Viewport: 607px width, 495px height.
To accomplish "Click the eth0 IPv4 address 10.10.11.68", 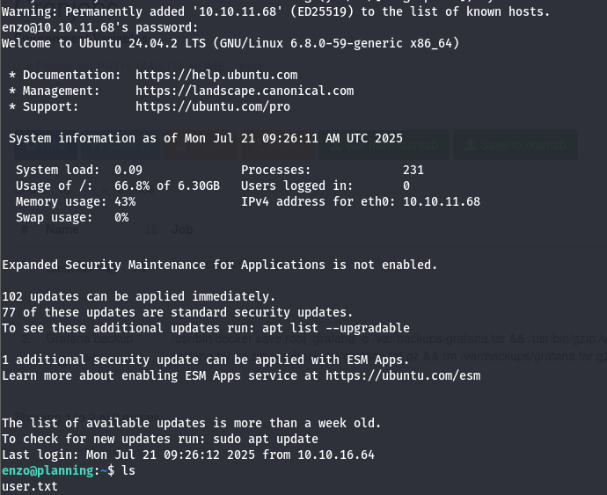I will (x=442, y=201).
